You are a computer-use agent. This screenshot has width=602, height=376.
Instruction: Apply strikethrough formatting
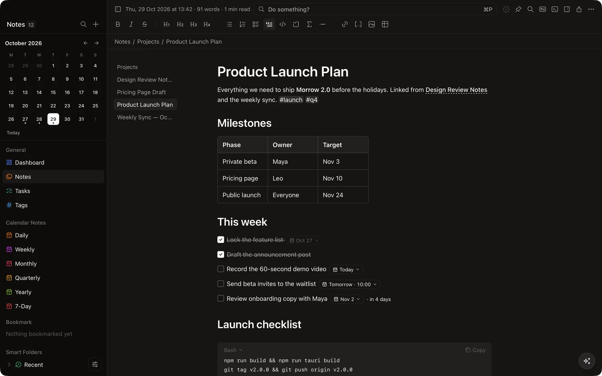144,24
